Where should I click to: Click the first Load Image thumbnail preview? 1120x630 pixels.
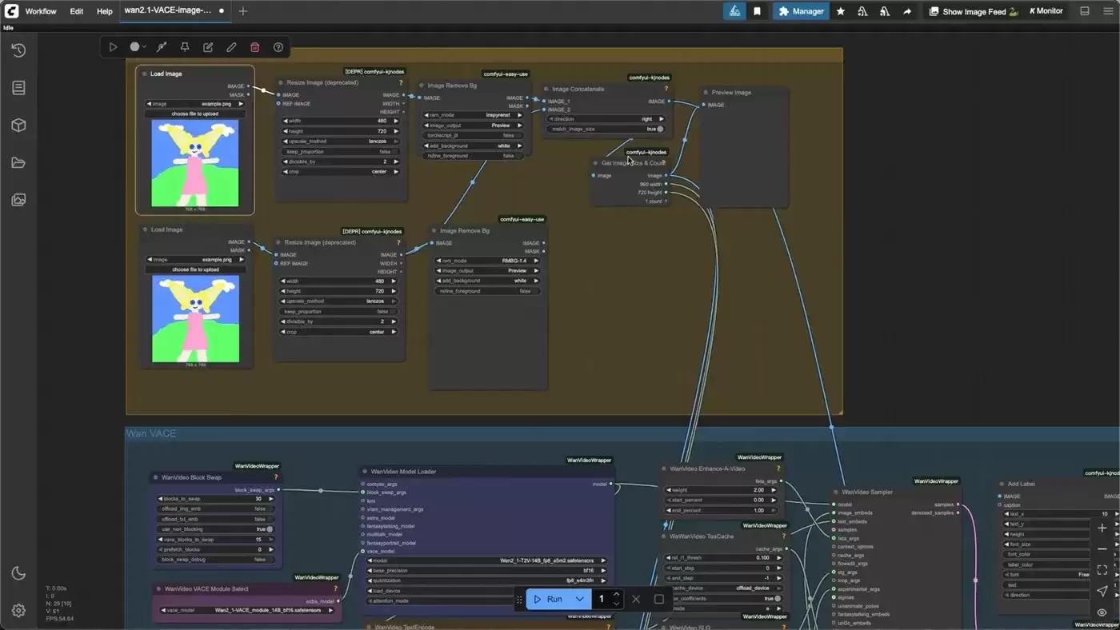(194, 164)
